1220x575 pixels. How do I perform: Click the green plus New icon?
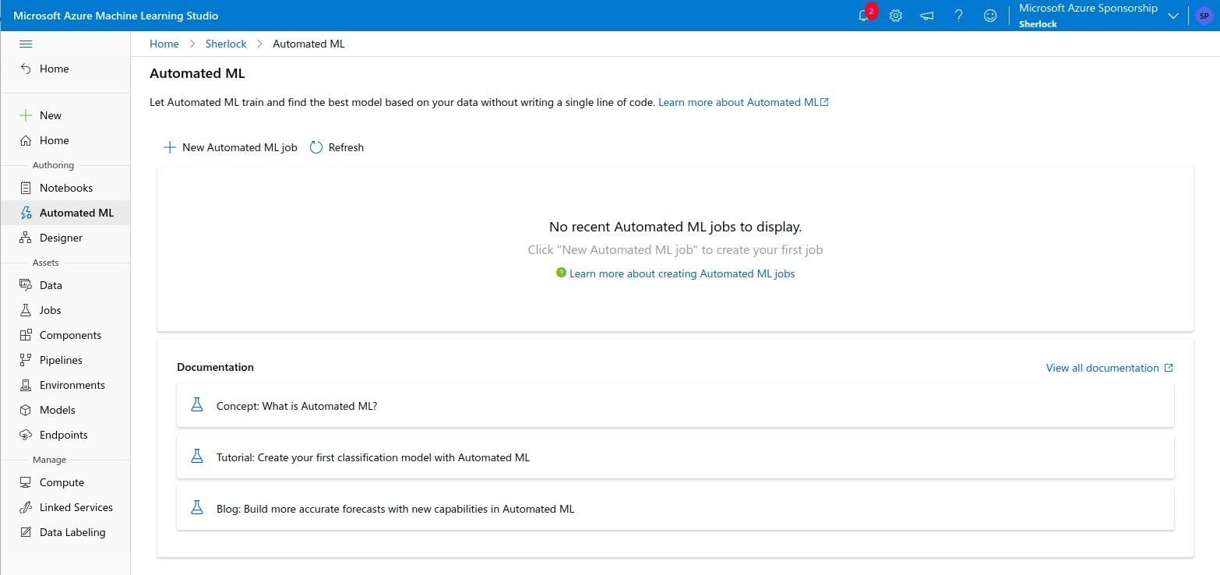tap(26, 115)
